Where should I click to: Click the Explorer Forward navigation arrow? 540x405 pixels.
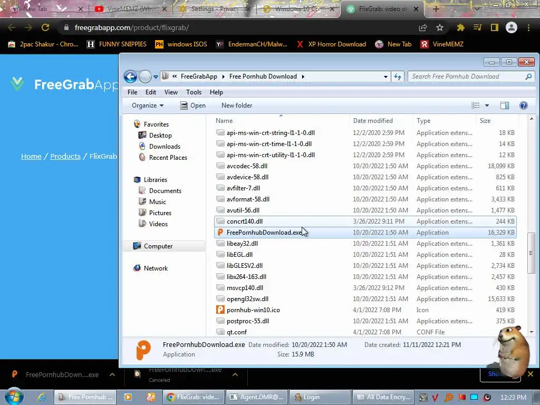(145, 76)
